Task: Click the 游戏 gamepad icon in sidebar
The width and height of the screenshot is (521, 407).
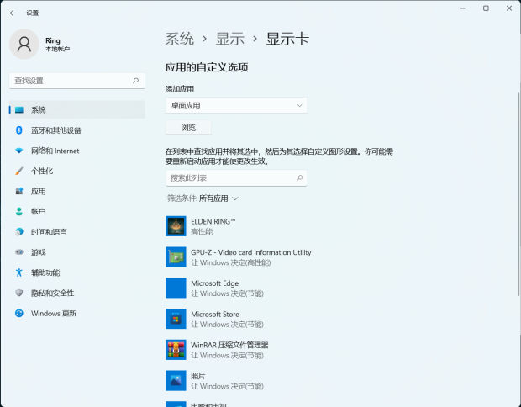Action: (x=19, y=252)
